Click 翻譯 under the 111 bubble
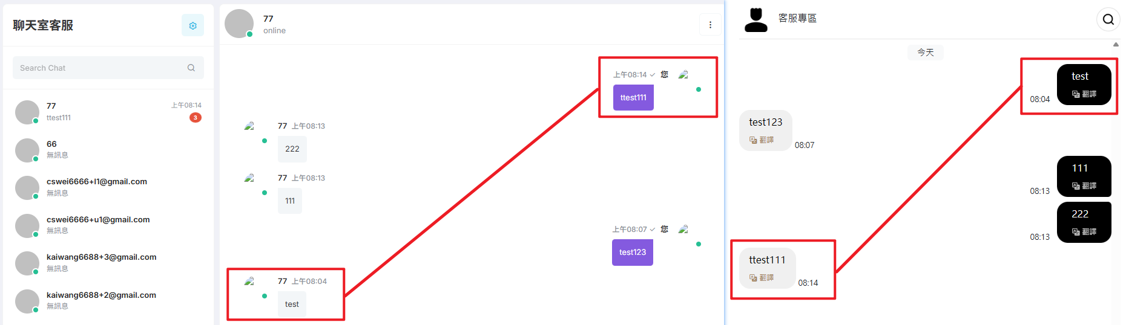Viewport: 1126px width, 325px height. coord(1089,186)
